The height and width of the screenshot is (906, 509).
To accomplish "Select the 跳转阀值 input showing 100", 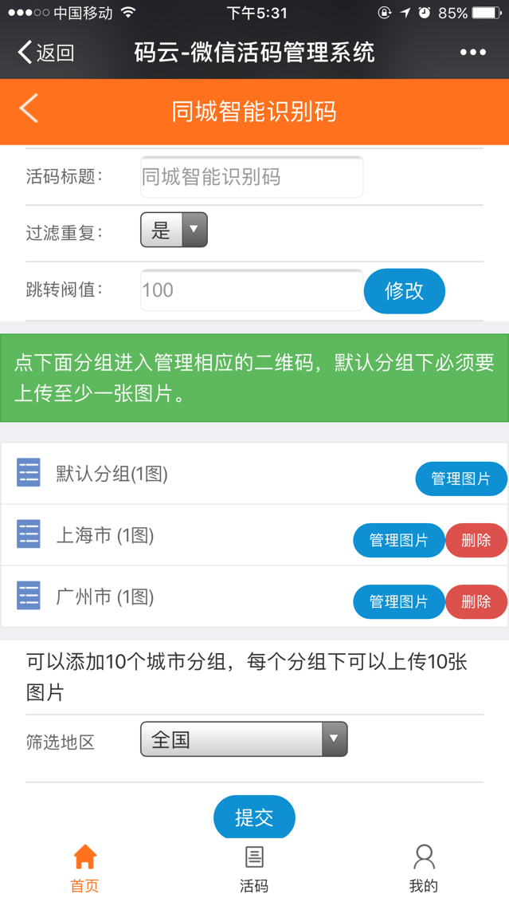I will click(251, 291).
